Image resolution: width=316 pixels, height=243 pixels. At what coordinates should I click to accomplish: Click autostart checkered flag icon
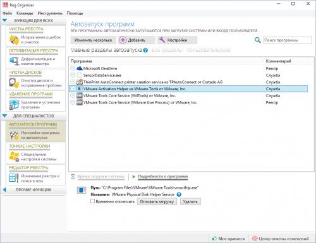(x=14, y=135)
